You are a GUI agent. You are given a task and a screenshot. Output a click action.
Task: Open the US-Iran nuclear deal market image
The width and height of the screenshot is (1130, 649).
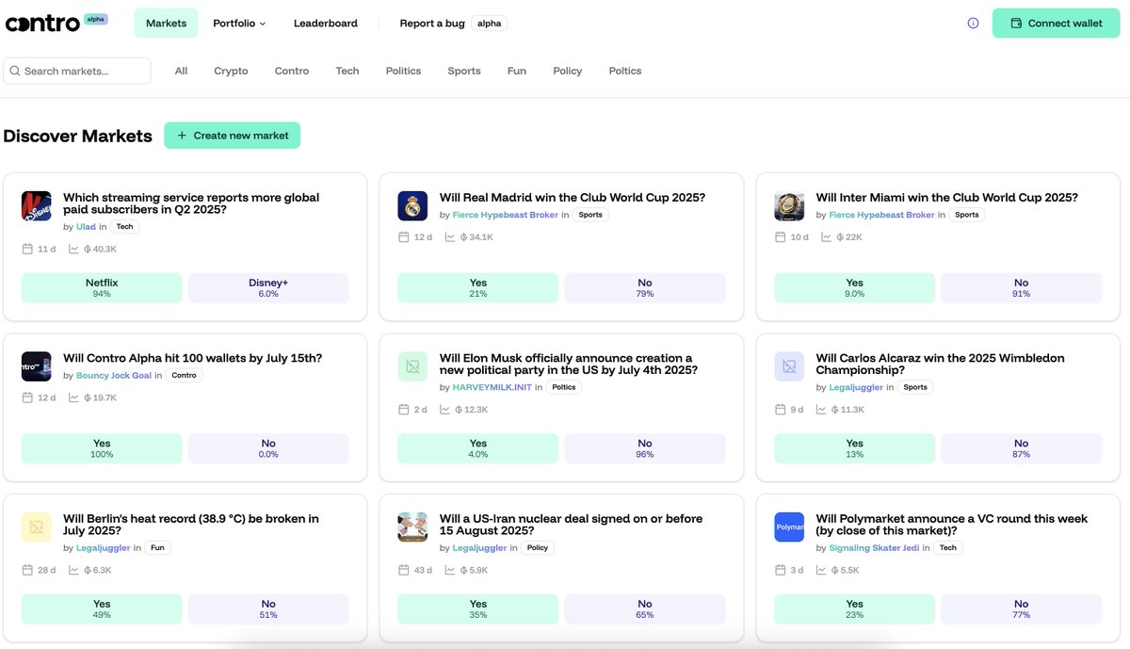[x=412, y=527]
